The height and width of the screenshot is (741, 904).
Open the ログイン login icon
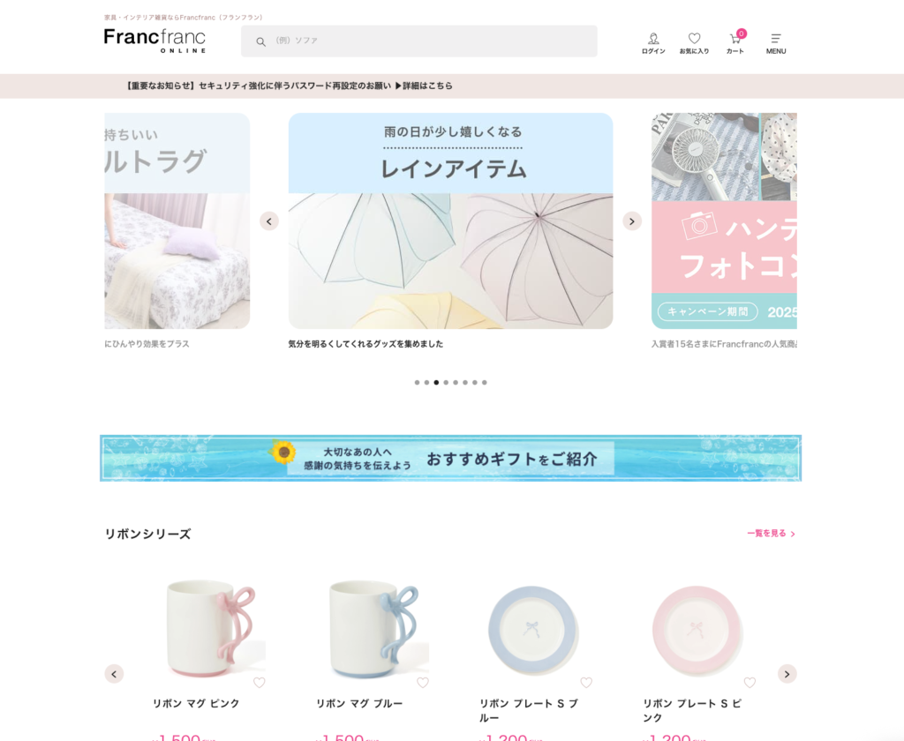tap(653, 43)
